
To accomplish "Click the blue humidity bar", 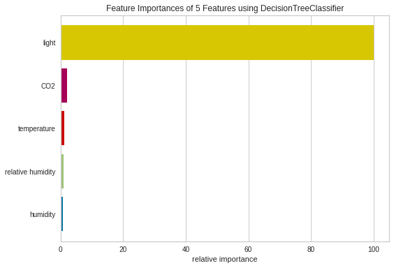I will point(62,214).
